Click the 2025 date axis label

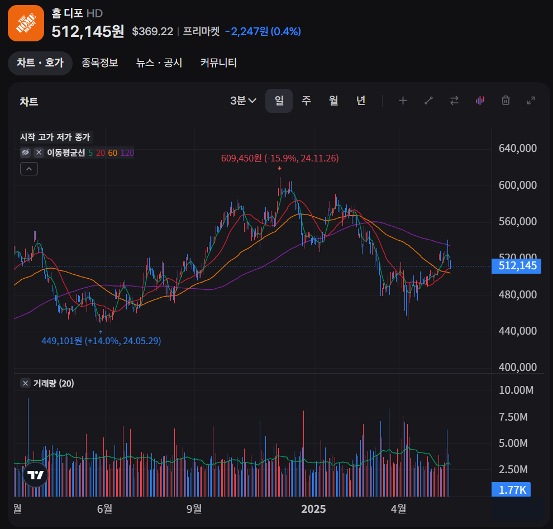[313, 509]
